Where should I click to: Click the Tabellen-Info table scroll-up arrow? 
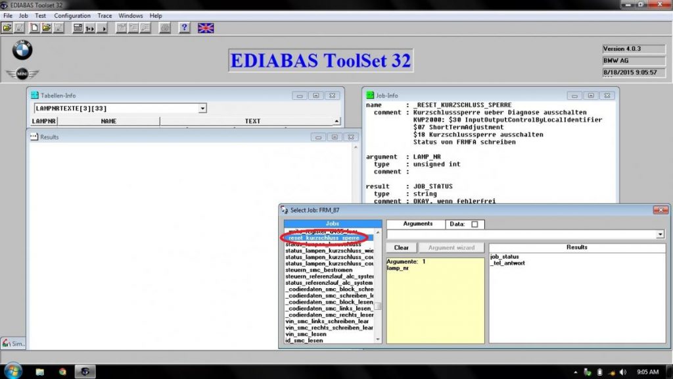336,121
